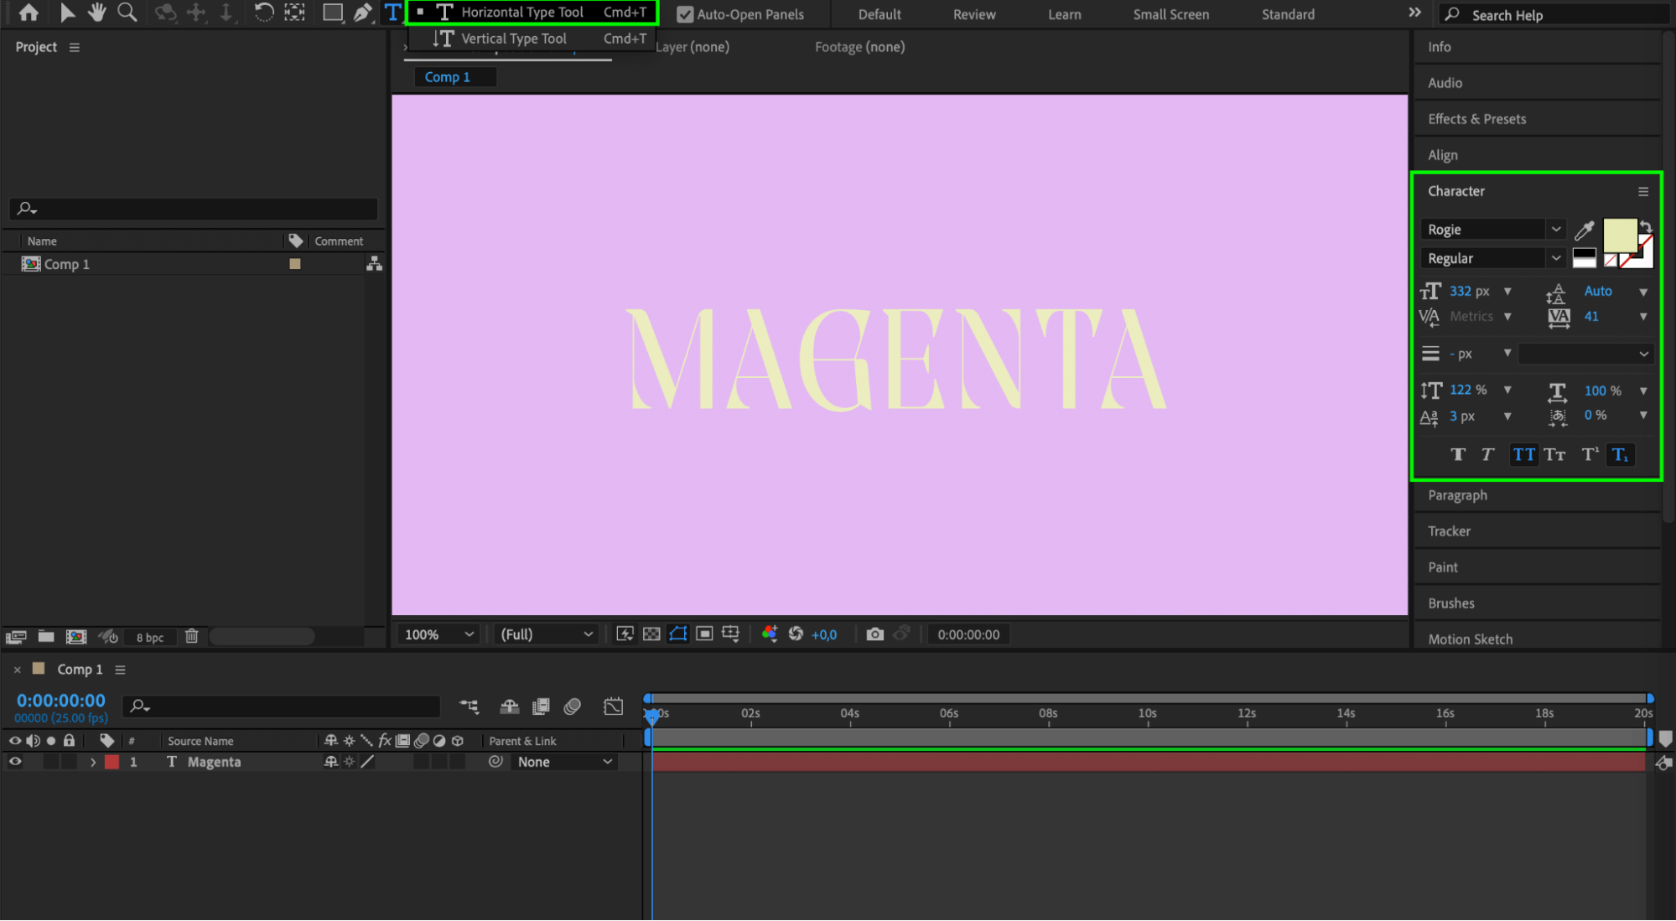This screenshot has width=1676, height=921.
Task: Open the Rogie font family dropdown
Action: coord(1555,230)
